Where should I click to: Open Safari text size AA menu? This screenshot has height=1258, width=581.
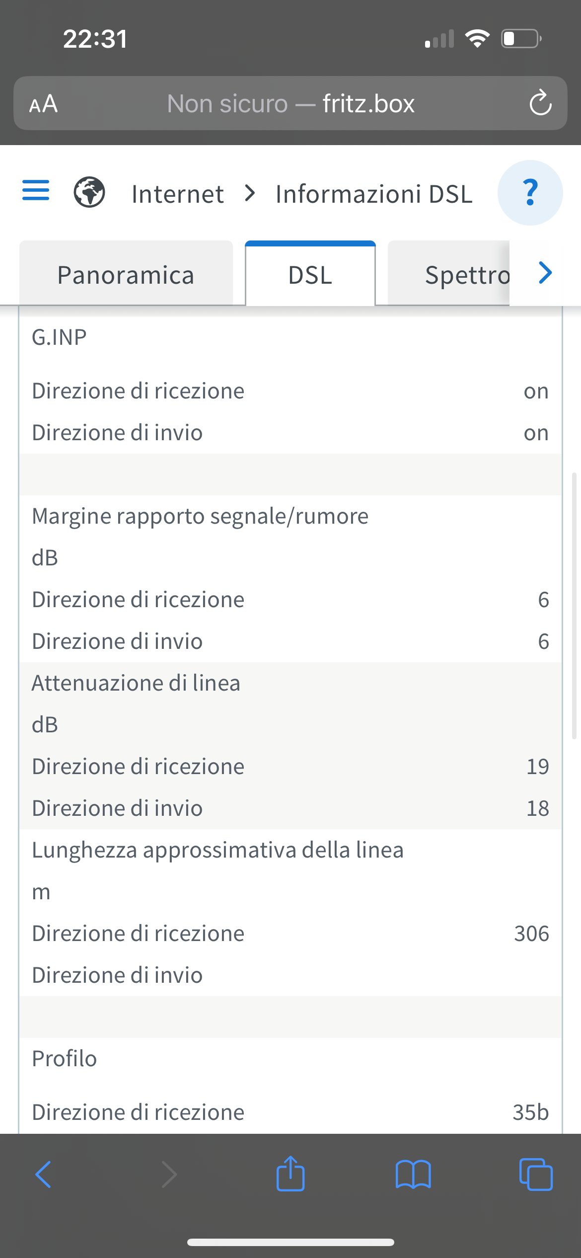pos(43,104)
